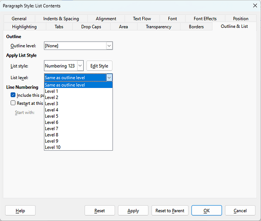Viewport: 261px width, 221px height.
Task: Choose Level 3 list entry
Action: pyautogui.click(x=78, y=103)
